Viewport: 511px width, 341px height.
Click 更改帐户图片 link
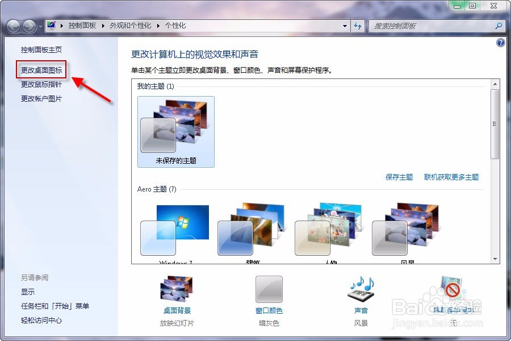[41, 98]
